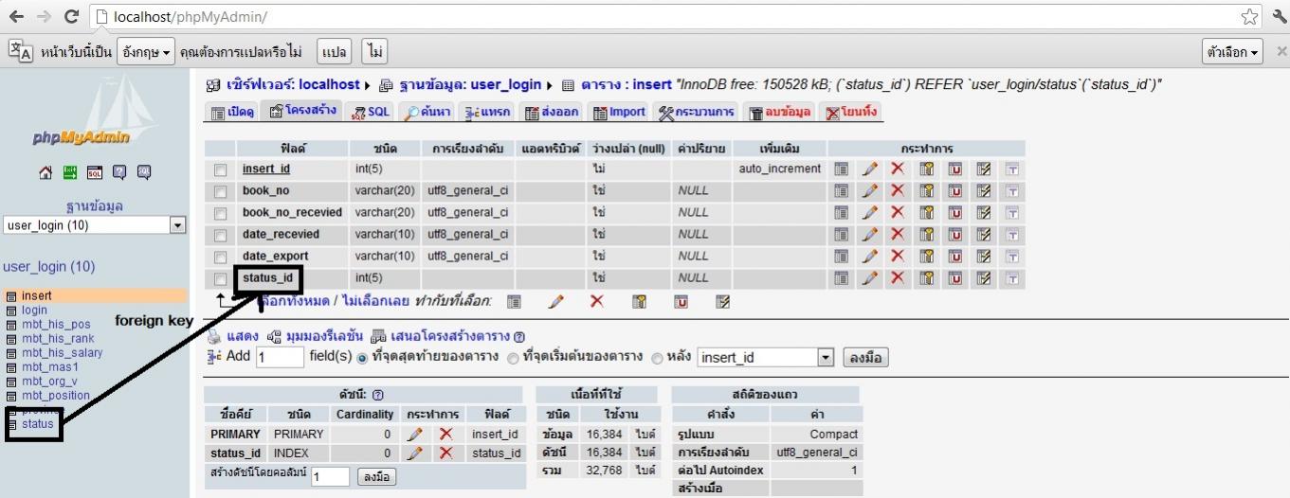Click the Empty (ลบข้อมูล) tab
This screenshot has height=498, width=1290.
coord(780,112)
